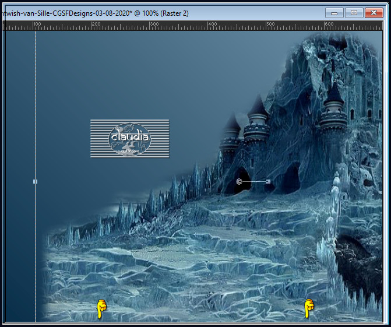This screenshot has width=391, height=327.
Task: Click the Claudia watermark logo image
Action: pos(130,139)
